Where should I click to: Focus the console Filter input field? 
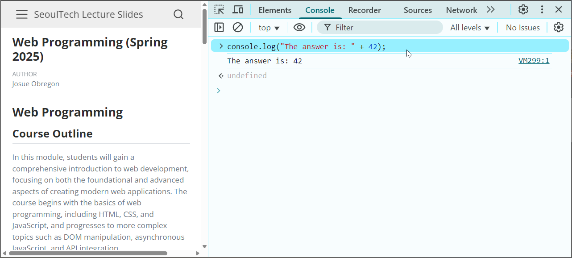(384, 28)
